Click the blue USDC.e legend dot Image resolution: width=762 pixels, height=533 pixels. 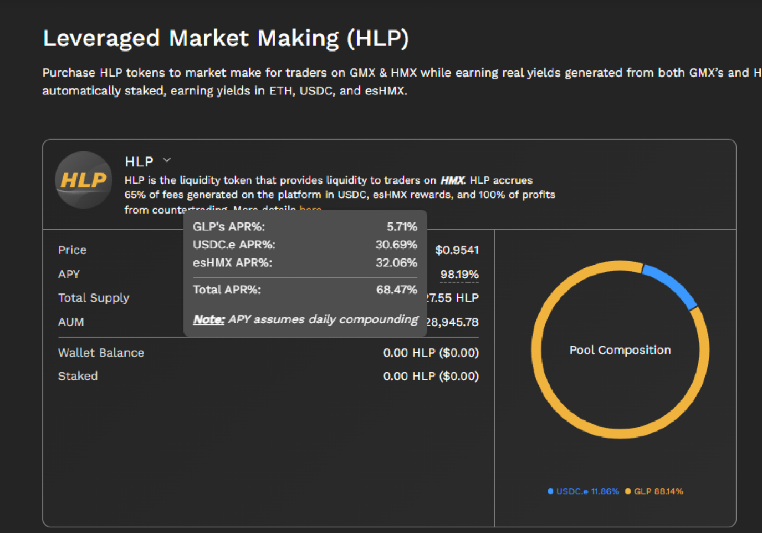pyautogui.click(x=550, y=491)
